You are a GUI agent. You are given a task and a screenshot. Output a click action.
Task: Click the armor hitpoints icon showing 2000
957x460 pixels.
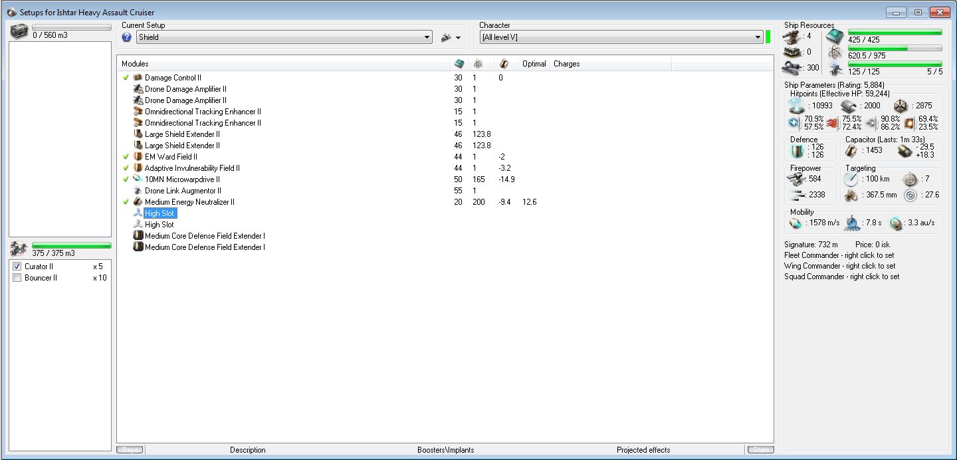click(x=848, y=106)
